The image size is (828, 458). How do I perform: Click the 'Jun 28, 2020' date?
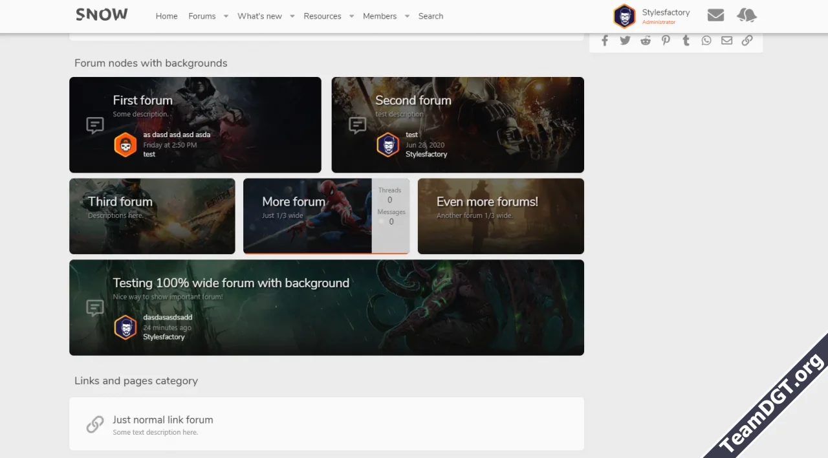coord(425,145)
